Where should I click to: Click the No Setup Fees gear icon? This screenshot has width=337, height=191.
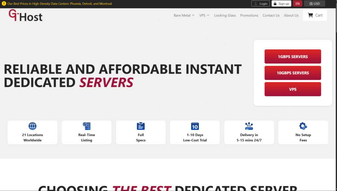pyautogui.click(x=303, y=126)
